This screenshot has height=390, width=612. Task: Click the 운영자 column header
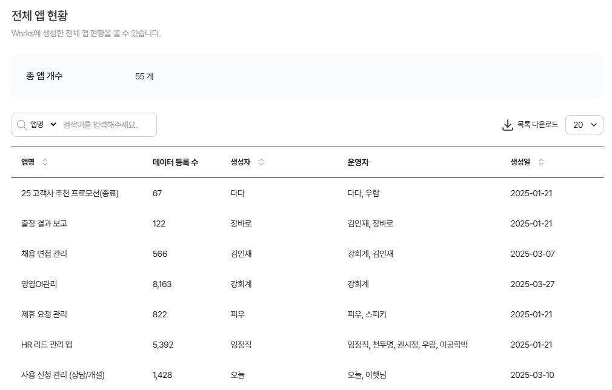pyautogui.click(x=358, y=162)
